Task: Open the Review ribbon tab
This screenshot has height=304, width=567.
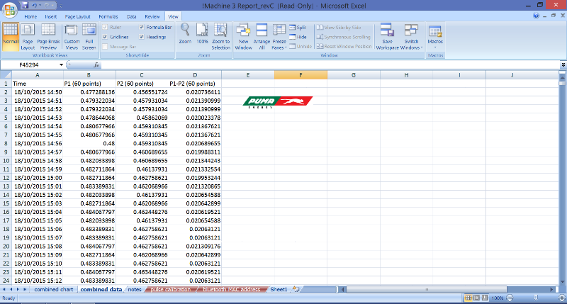Action: (x=152, y=16)
